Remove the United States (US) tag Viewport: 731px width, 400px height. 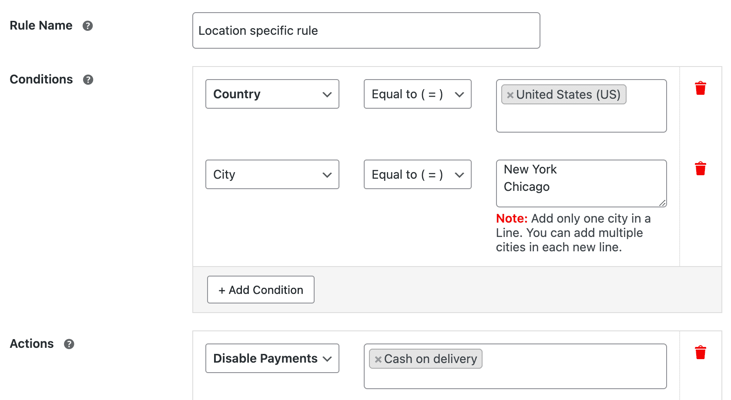pos(510,95)
